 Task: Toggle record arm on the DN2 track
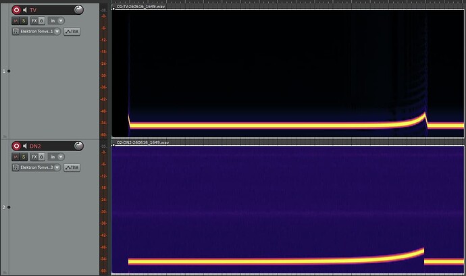point(16,146)
